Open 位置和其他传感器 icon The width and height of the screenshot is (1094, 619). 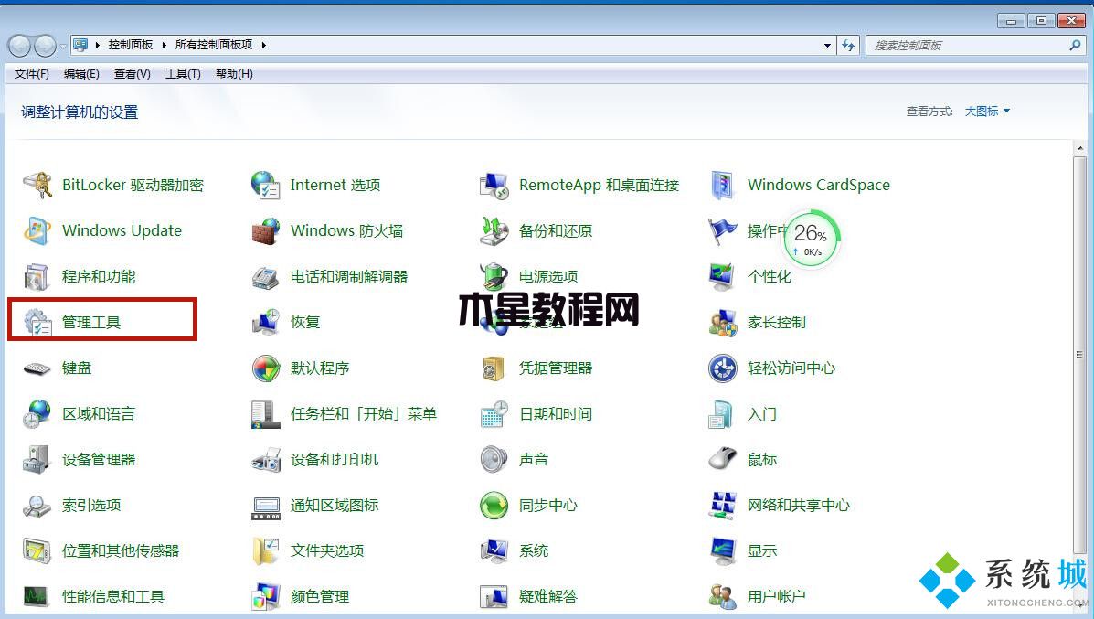click(x=37, y=550)
